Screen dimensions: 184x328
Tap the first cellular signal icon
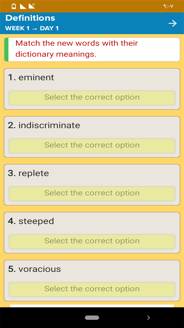click(23, 6)
